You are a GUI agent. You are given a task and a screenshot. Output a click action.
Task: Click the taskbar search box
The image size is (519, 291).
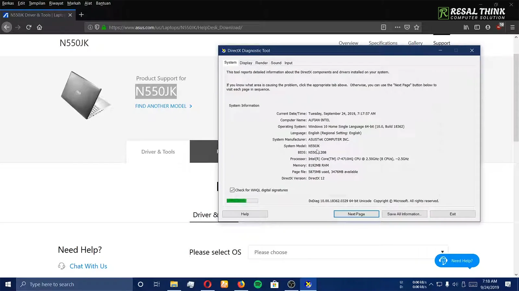[x=74, y=284]
